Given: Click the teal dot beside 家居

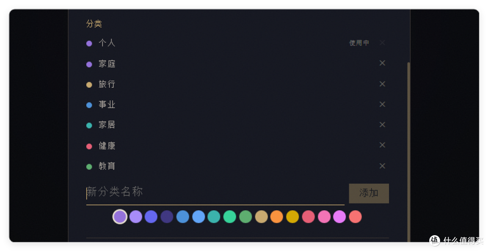Looking at the screenshot, I should point(89,126).
